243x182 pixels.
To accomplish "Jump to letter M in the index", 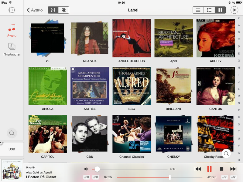I will (239, 96).
